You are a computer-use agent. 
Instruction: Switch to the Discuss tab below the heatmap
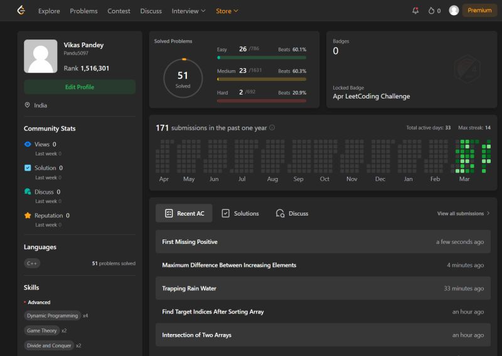pyautogui.click(x=292, y=213)
